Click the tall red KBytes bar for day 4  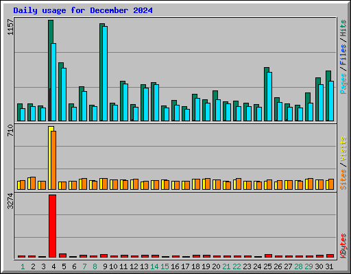pyautogui.click(x=52, y=226)
